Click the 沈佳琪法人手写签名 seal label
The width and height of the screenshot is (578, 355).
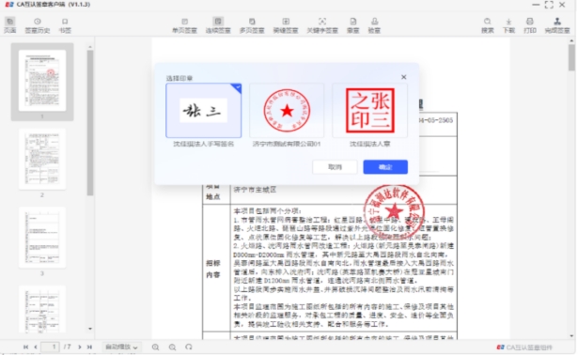204,144
